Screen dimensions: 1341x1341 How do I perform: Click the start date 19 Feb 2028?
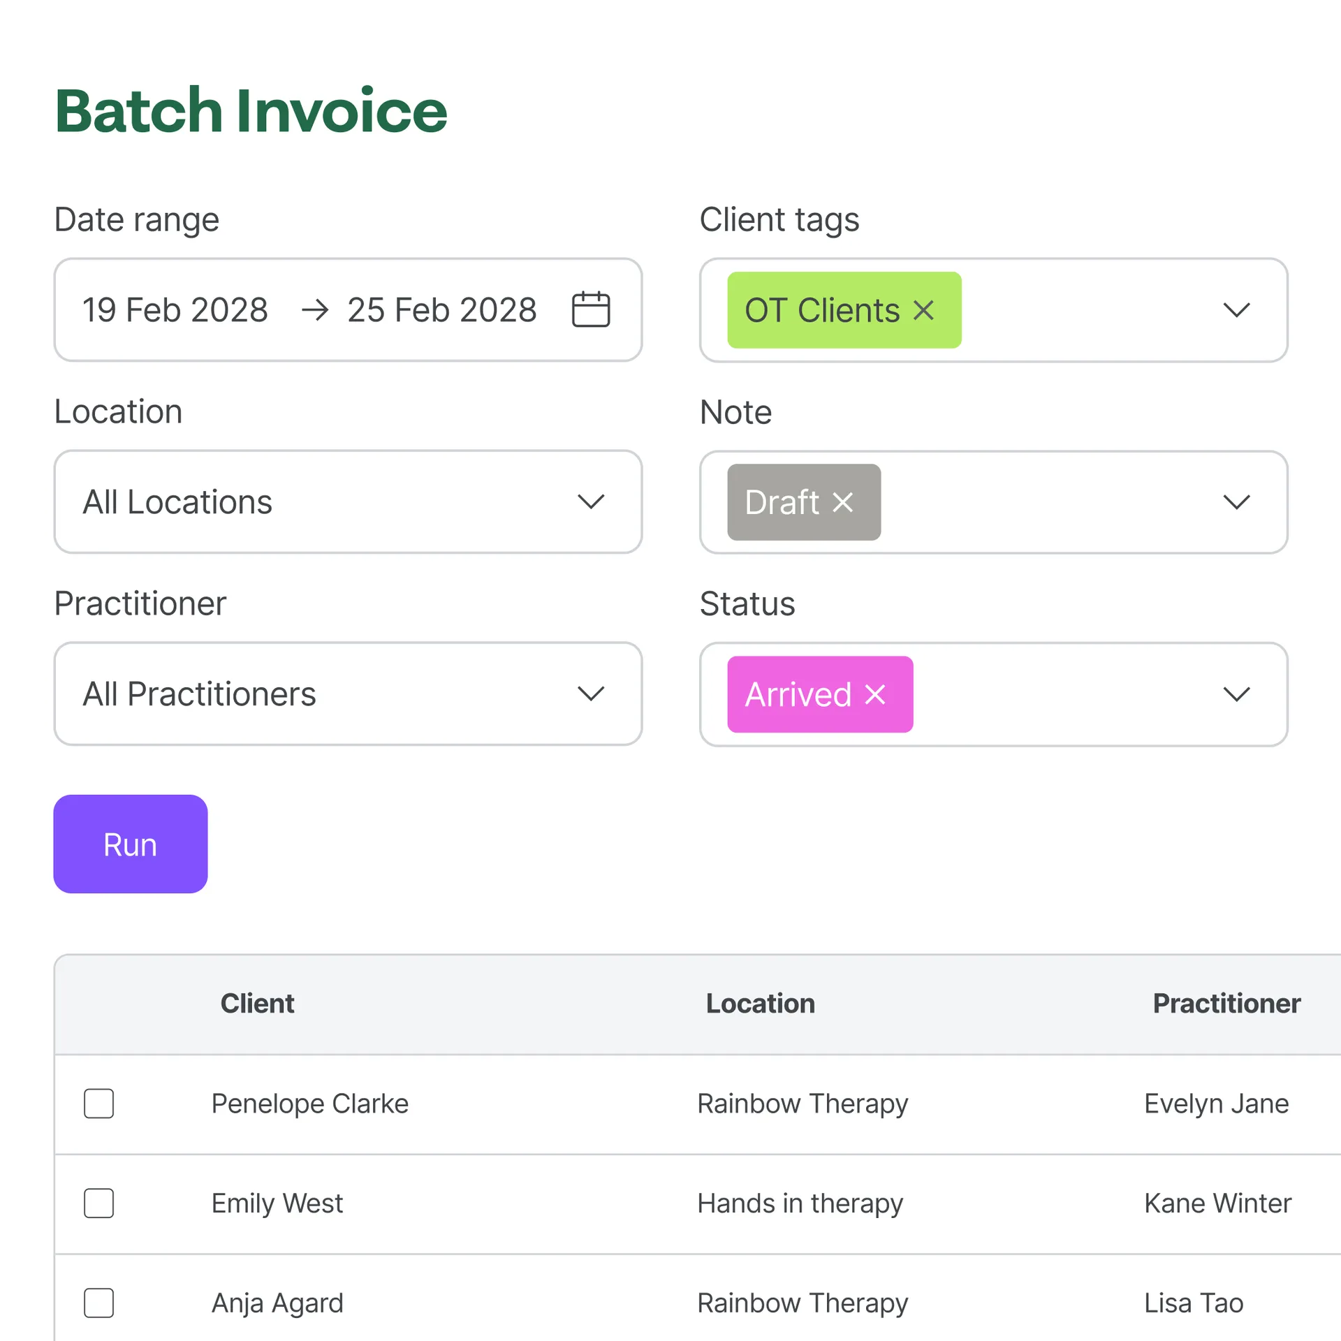(175, 309)
